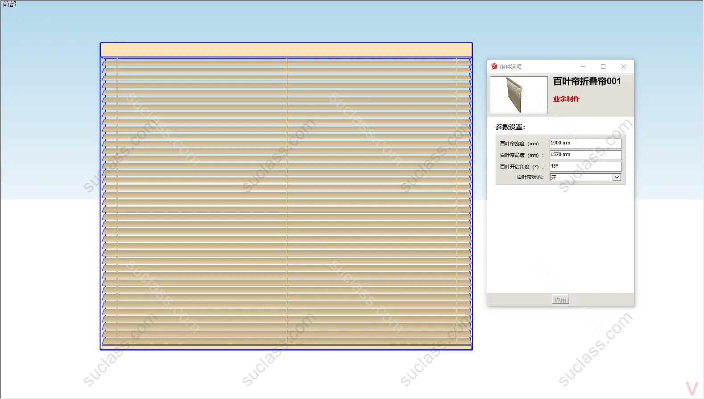Click the red V logo in the corner
704x399 pixels.
click(x=692, y=388)
